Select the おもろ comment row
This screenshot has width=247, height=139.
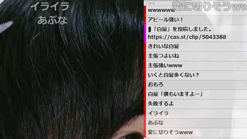coord(195,85)
